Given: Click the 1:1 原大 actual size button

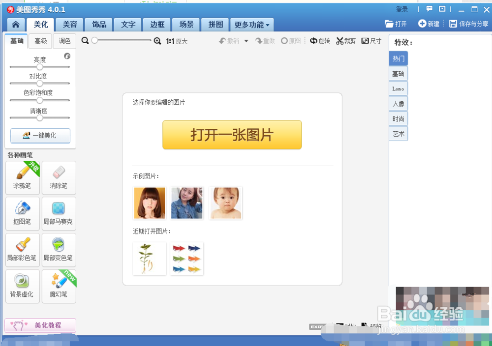Looking at the screenshot, I should click(177, 41).
